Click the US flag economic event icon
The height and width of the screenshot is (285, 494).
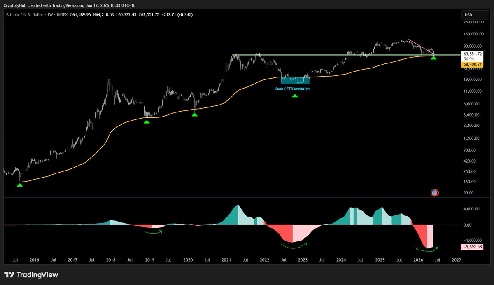[434, 192]
